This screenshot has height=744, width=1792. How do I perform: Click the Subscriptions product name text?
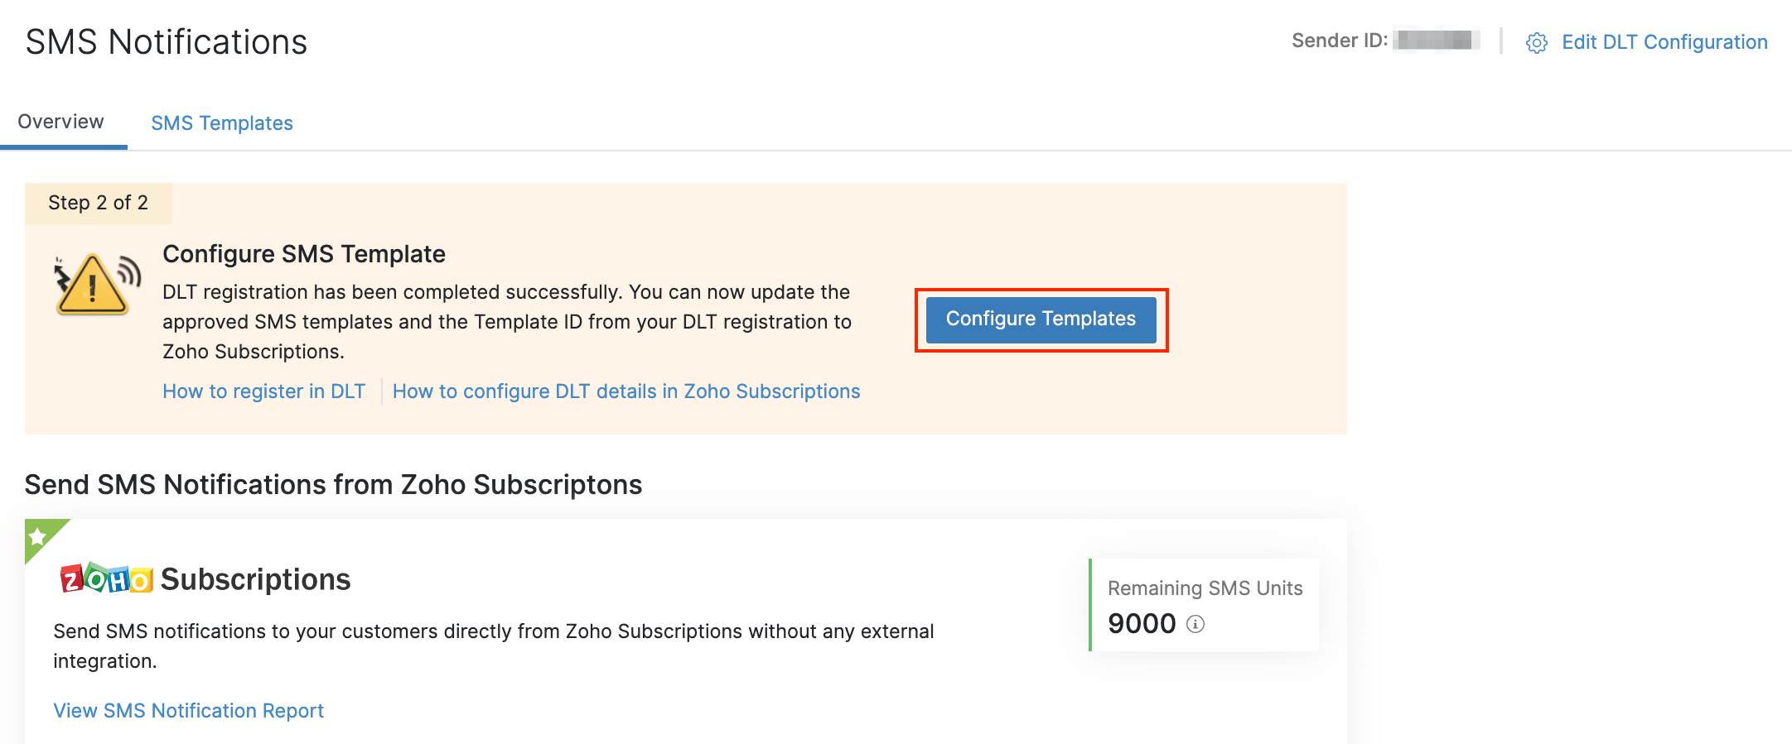click(x=255, y=579)
